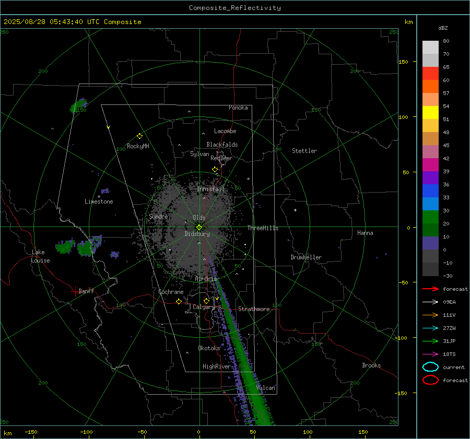Pick the bright yellow swatch on the dBZ scale
The image size is (470, 439).
[430, 113]
